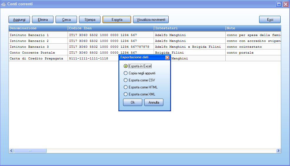Click the Esporta button
This screenshot has width=290, height=166.
(x=117, y=20)
